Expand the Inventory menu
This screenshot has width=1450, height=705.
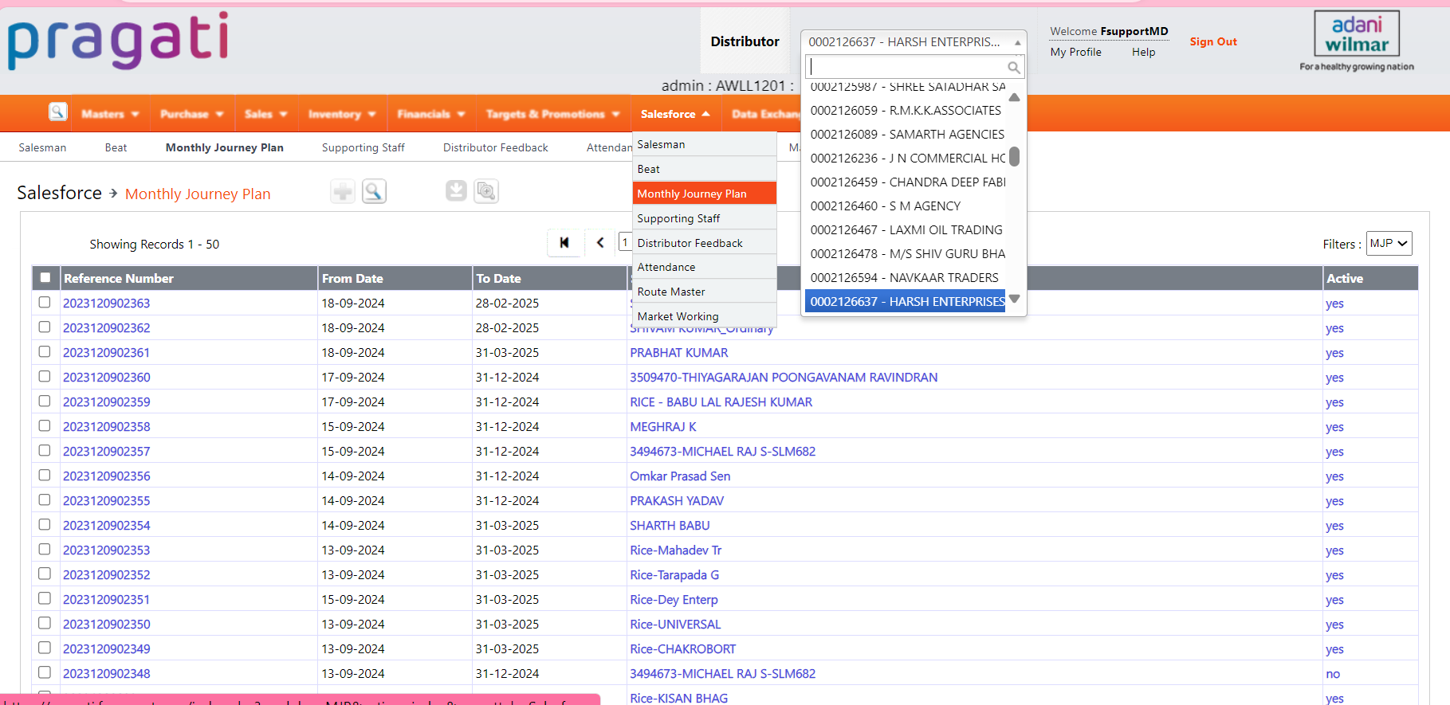343,114
